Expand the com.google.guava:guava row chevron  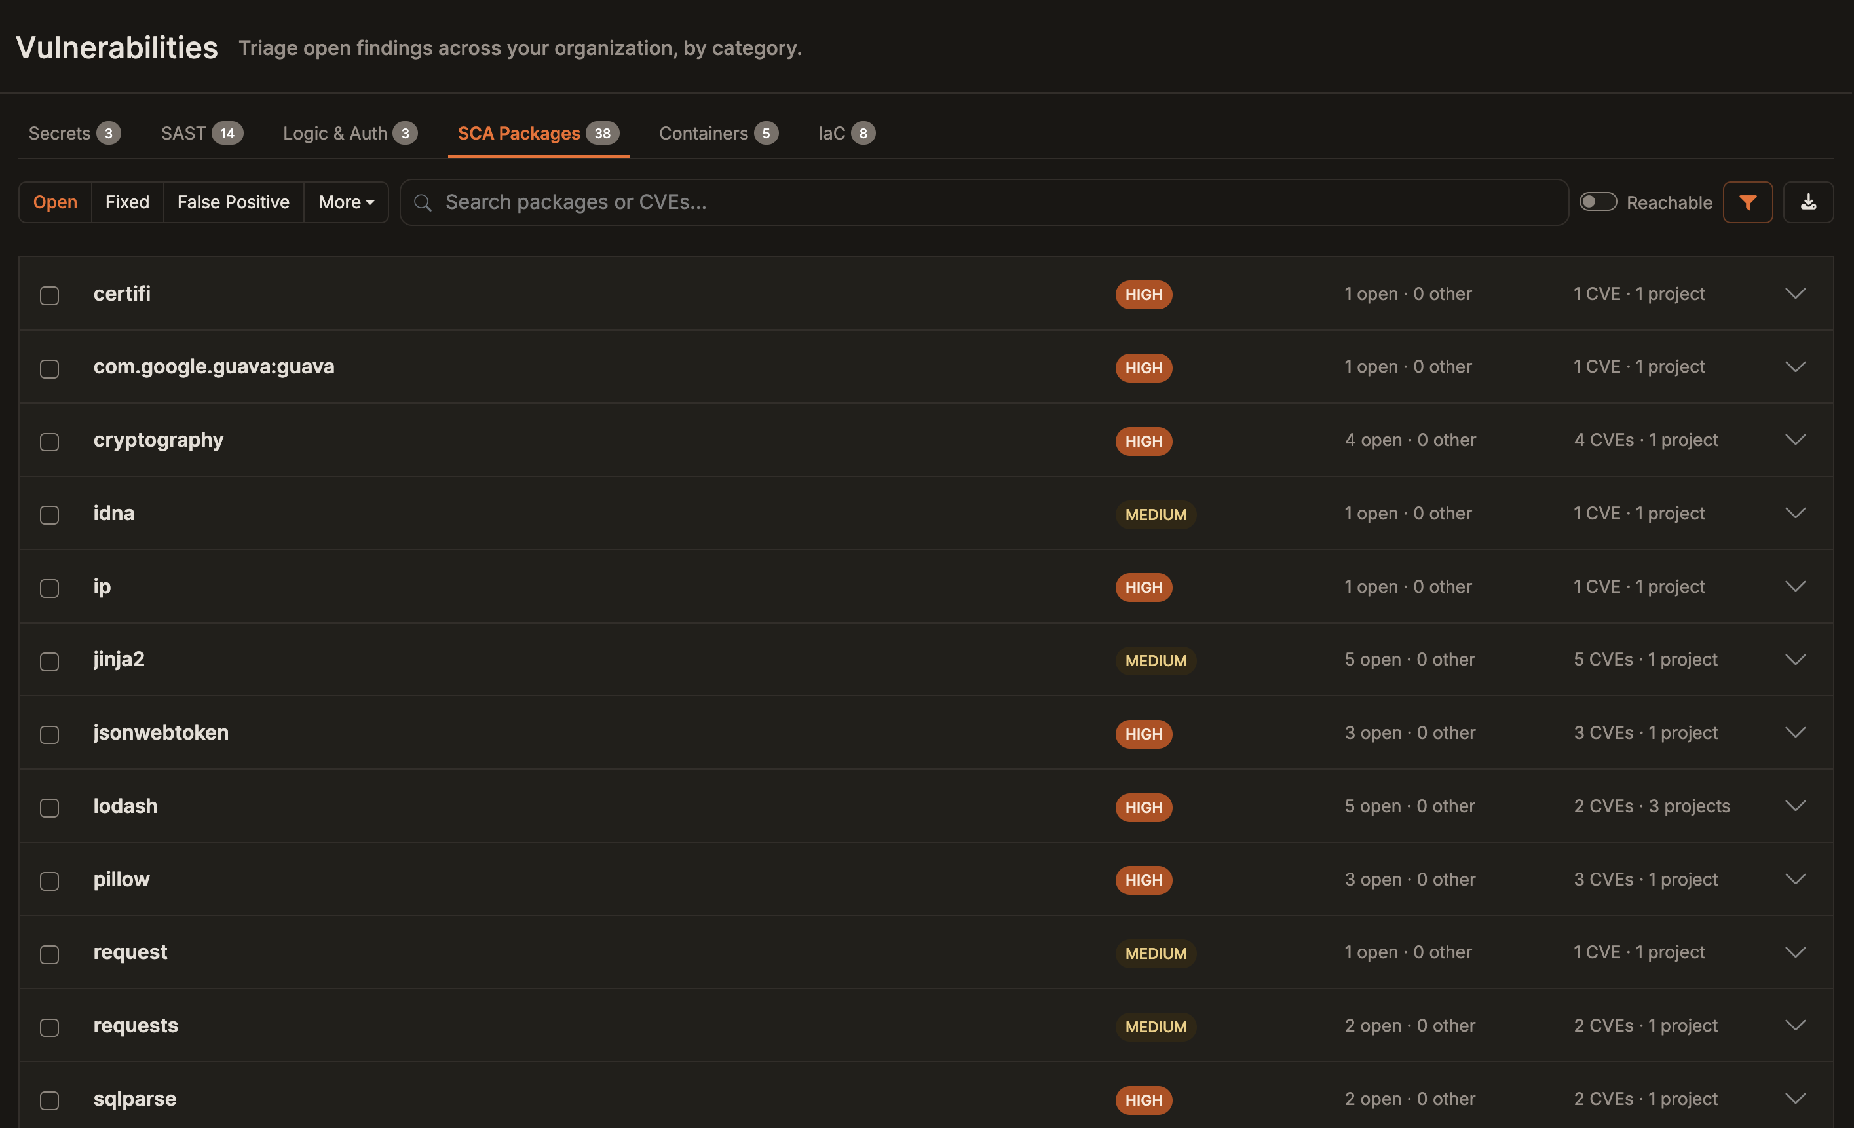click(1795, 366)
